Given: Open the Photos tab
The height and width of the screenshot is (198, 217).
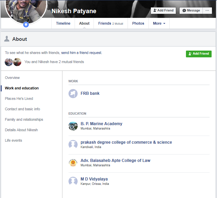Looking at the screenshot, I should pyautogui.click(x=138, y=23).
